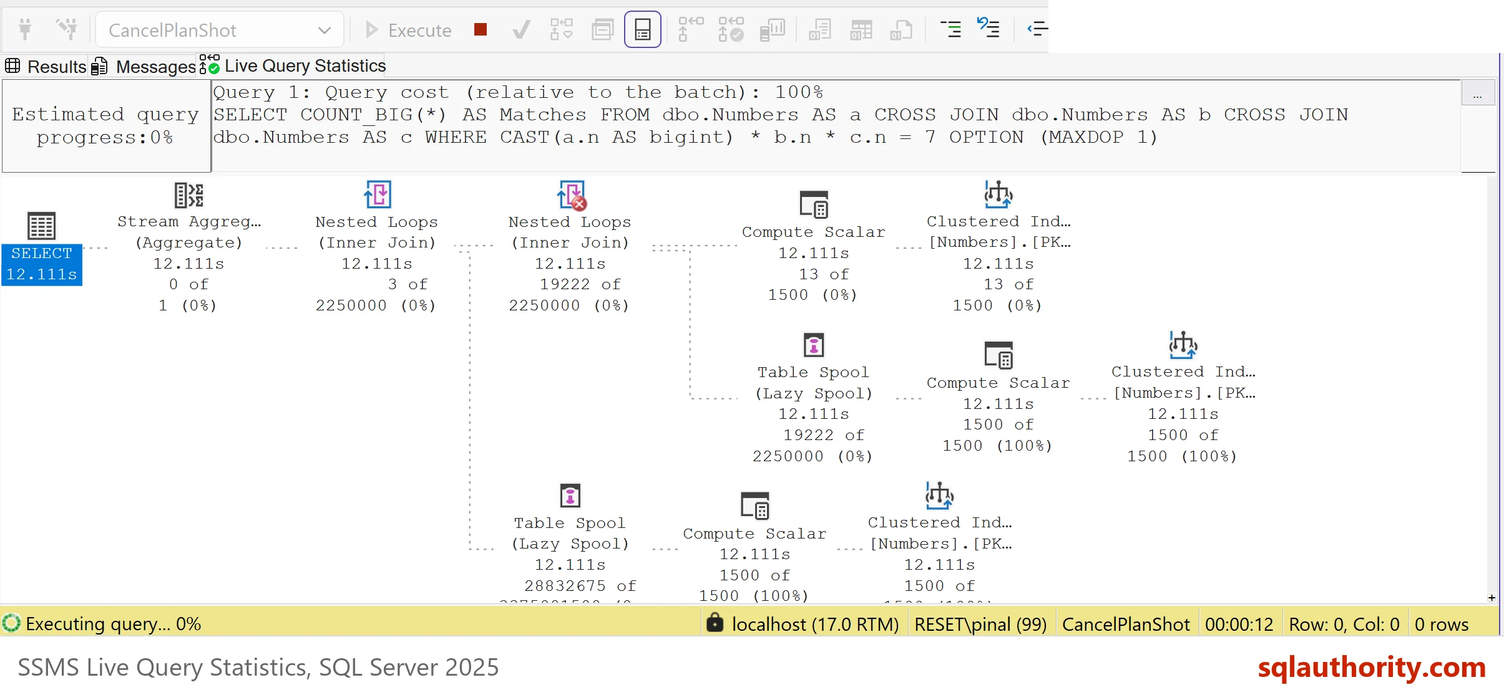Click the Comment Out Lines icon
Screen dimensions: 1504x695
[x=950, y=29]
